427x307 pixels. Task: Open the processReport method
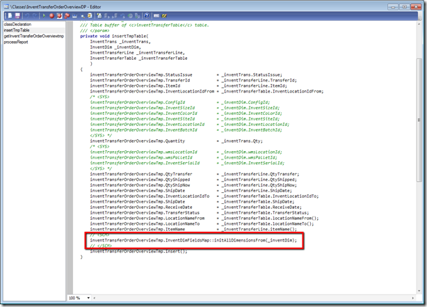[x=16, y=40]
